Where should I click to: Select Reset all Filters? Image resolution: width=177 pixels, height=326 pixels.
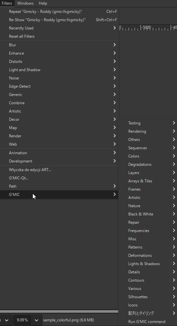pos(59,36)
